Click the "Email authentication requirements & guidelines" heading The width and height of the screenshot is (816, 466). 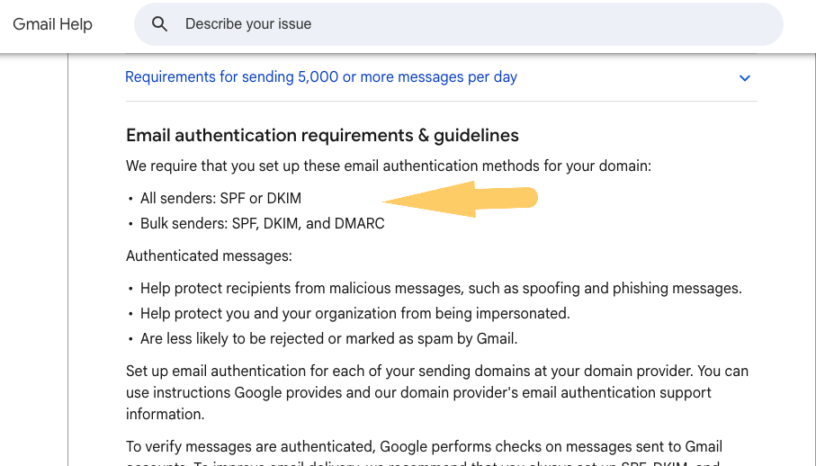click(x=322, y=135)
